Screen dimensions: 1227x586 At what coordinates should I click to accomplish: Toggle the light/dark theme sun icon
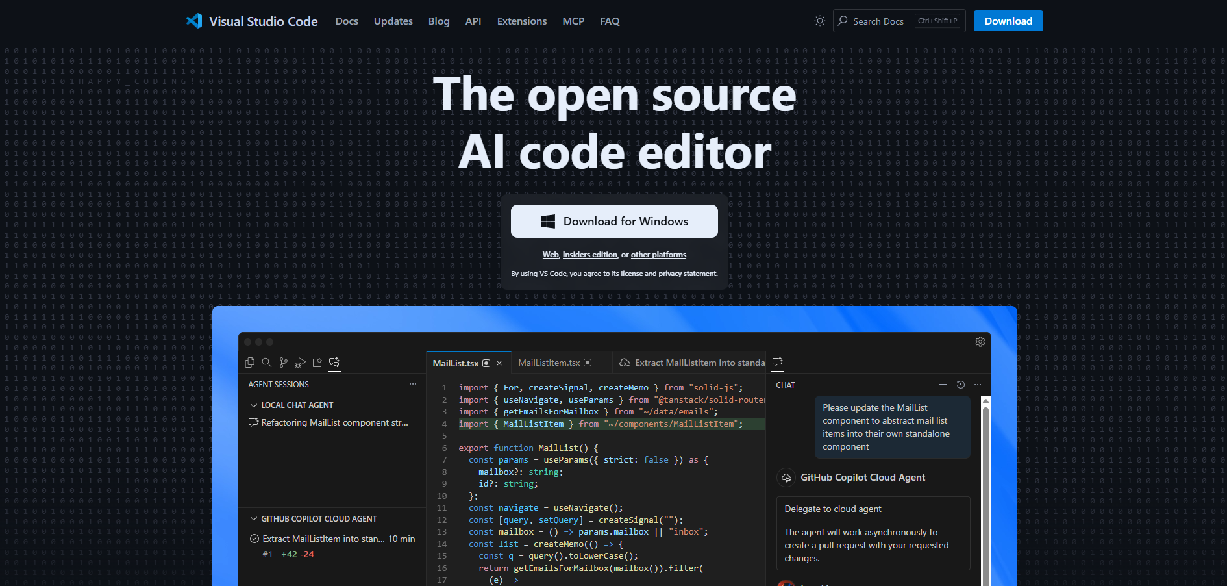(x=820, y=21)
